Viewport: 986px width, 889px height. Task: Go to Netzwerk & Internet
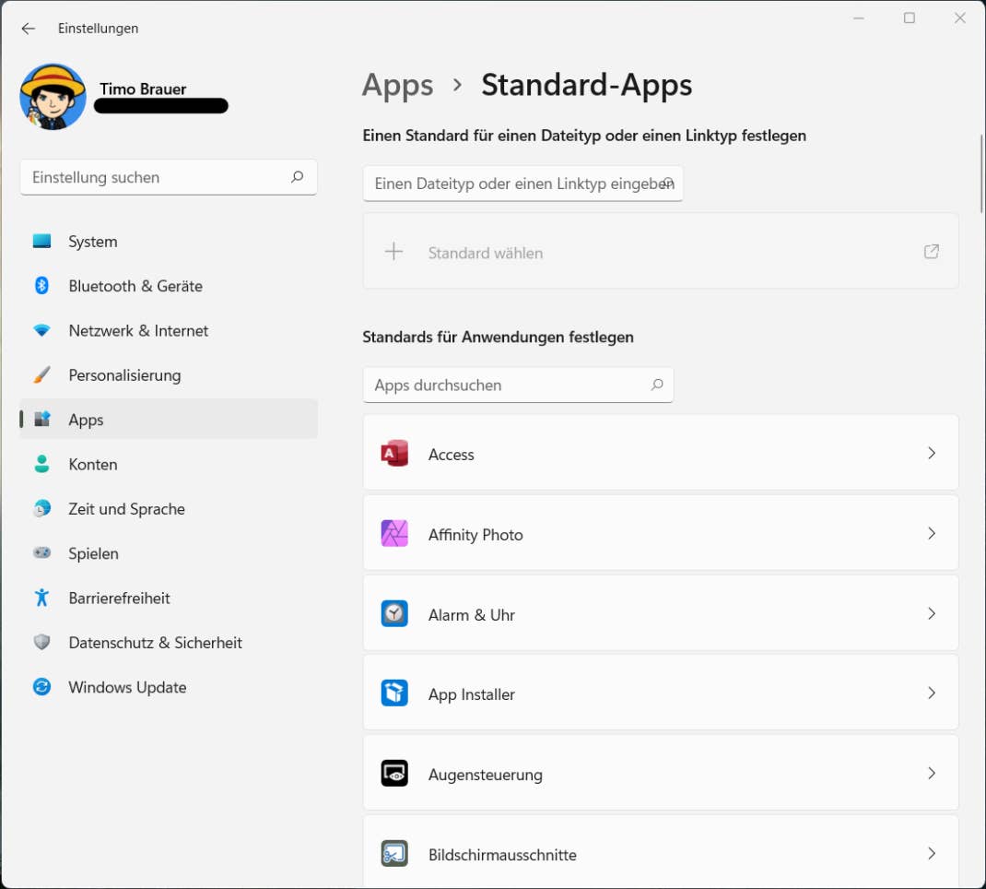(169, 331)
